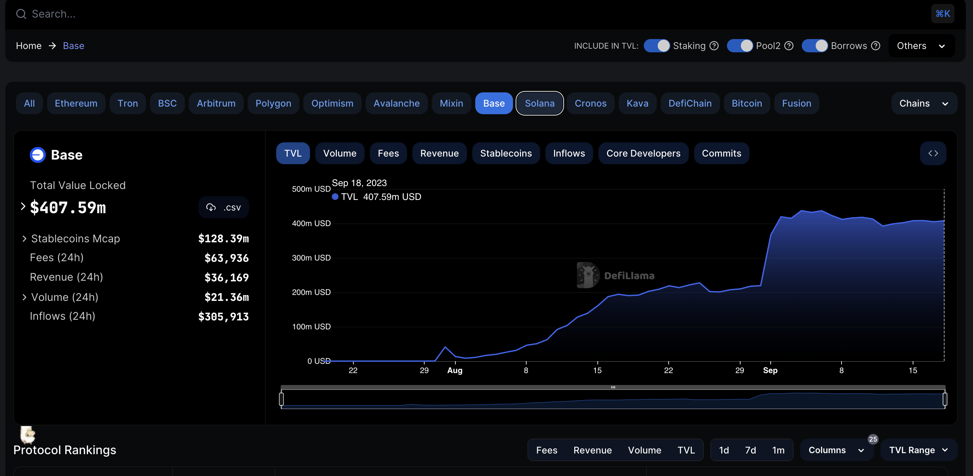The height and width of the screenshot is (476, 973).
Task: Open the Pool2 help question mark icon
Action: [x=789, y=46]
